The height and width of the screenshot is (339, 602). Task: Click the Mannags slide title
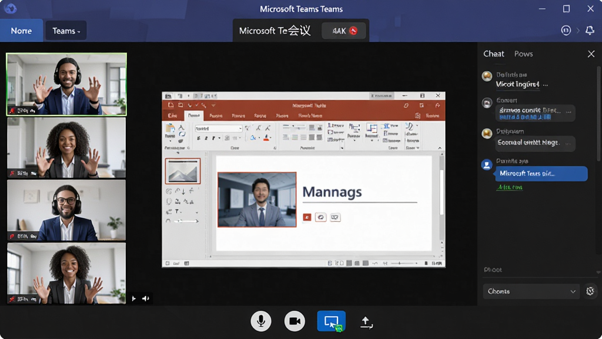(x=332, y=192)
